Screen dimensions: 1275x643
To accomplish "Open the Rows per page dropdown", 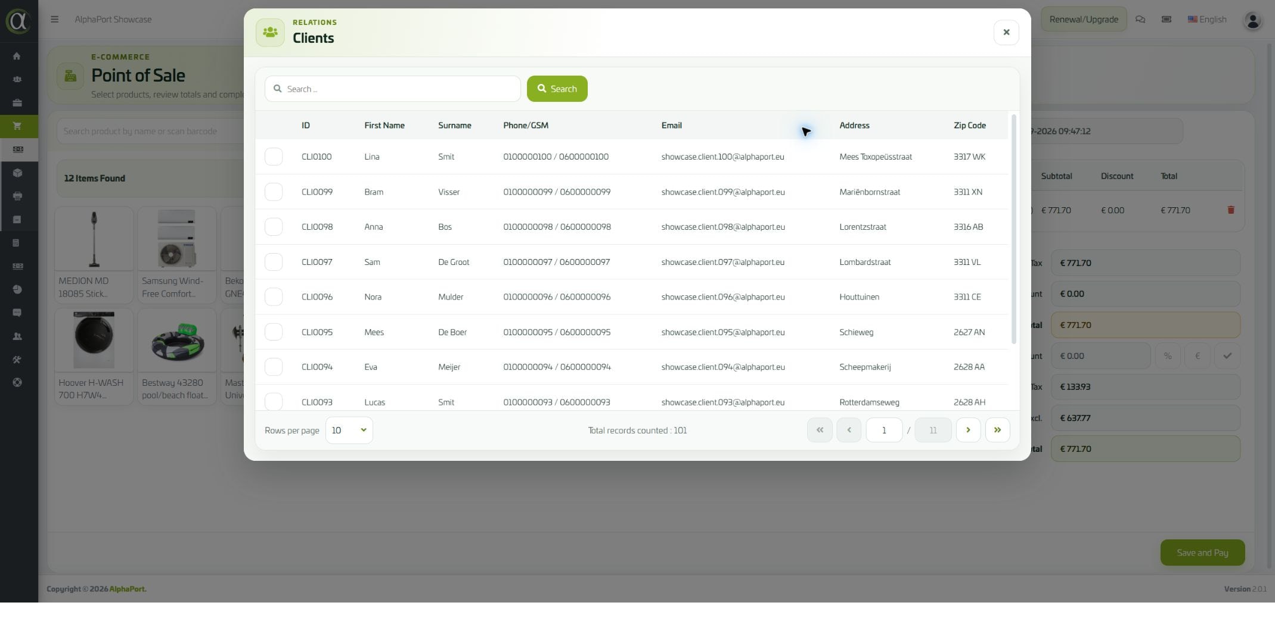I will (x=349, y=430).
